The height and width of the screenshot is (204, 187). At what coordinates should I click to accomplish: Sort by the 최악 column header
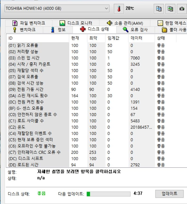(96, 38)
